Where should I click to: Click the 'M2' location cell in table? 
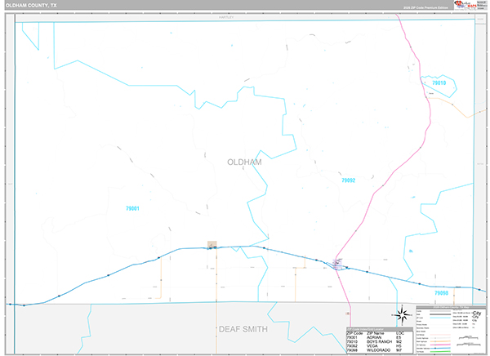point(399,342)
